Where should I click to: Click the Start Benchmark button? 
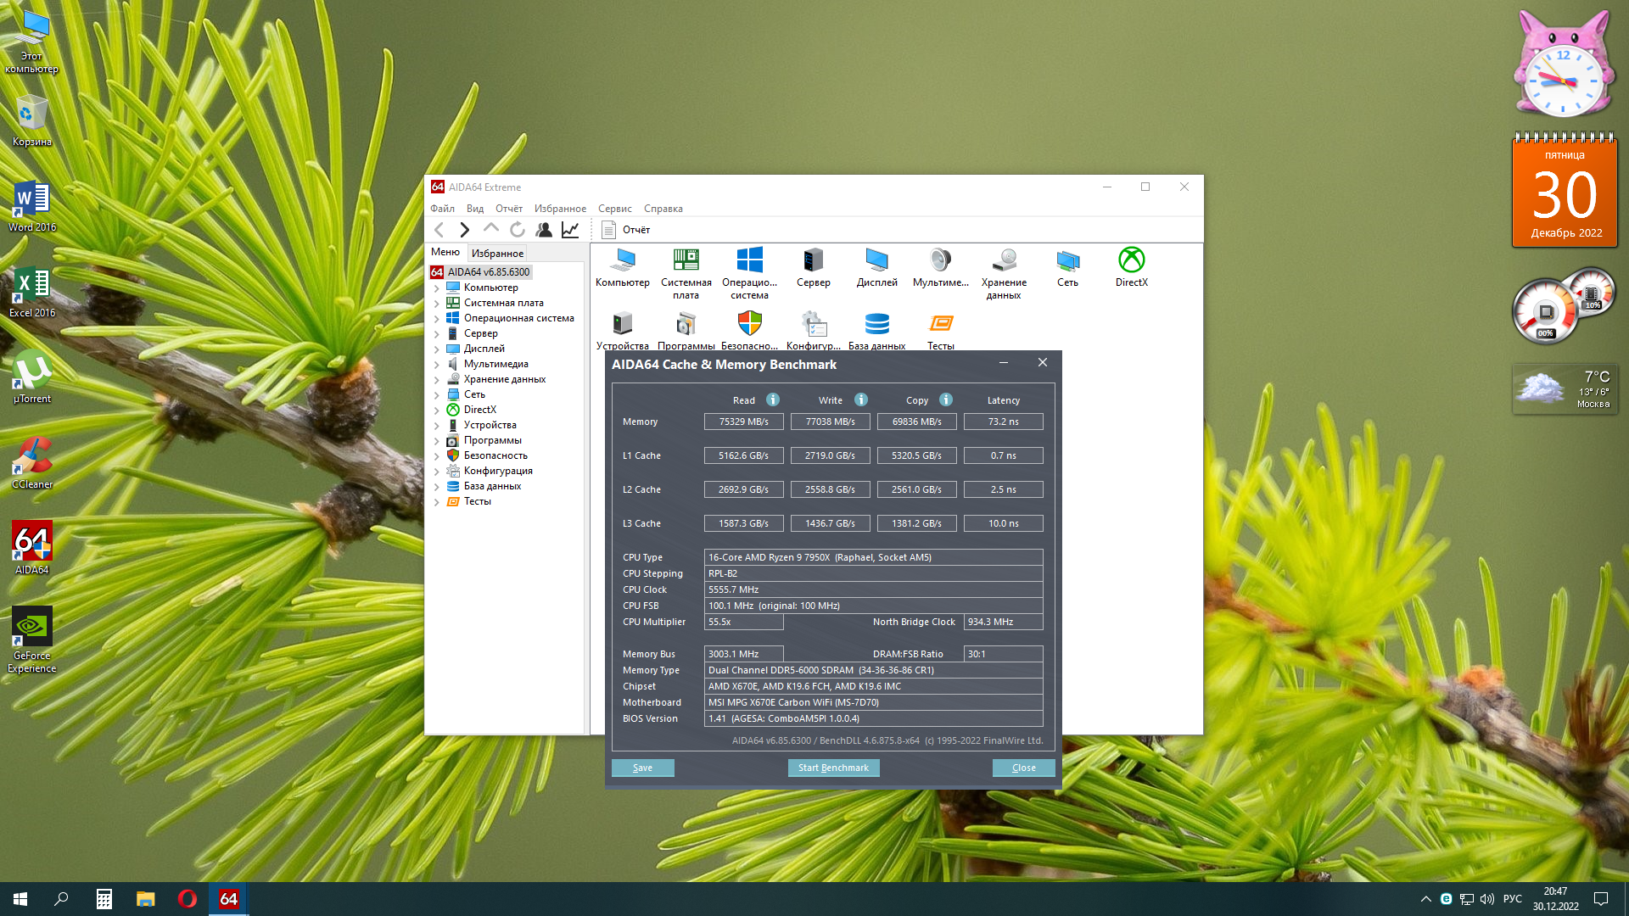(833, 768)
